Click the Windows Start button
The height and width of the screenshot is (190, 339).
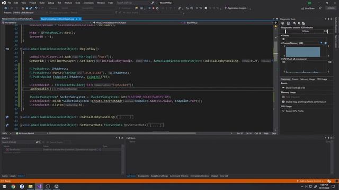4,186
